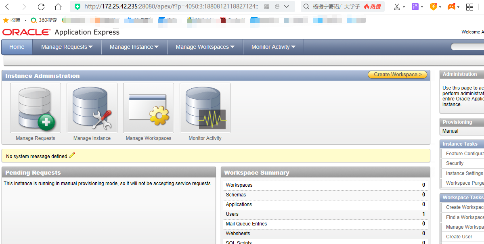Select Create User in Workspace Tasks
The height and width of the screenshot is (244, 484).
[x=459, y=236]
